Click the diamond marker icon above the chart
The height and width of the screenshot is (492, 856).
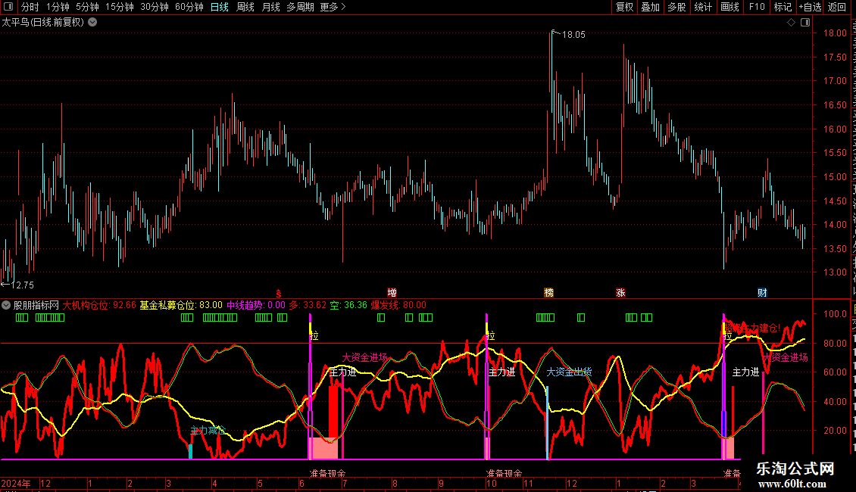tap(791, 23)
